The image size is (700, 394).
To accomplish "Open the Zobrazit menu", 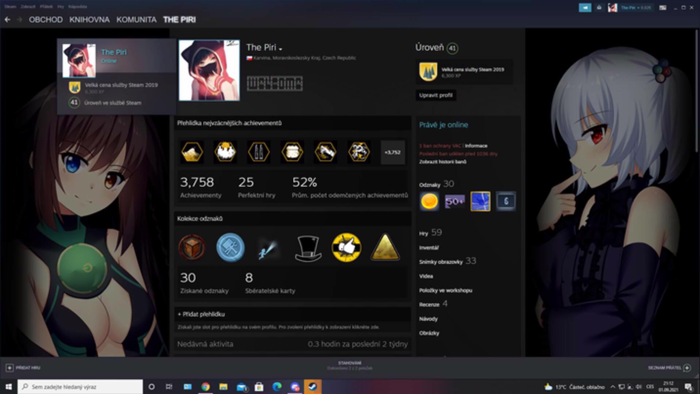I will (x=28, y=7).
